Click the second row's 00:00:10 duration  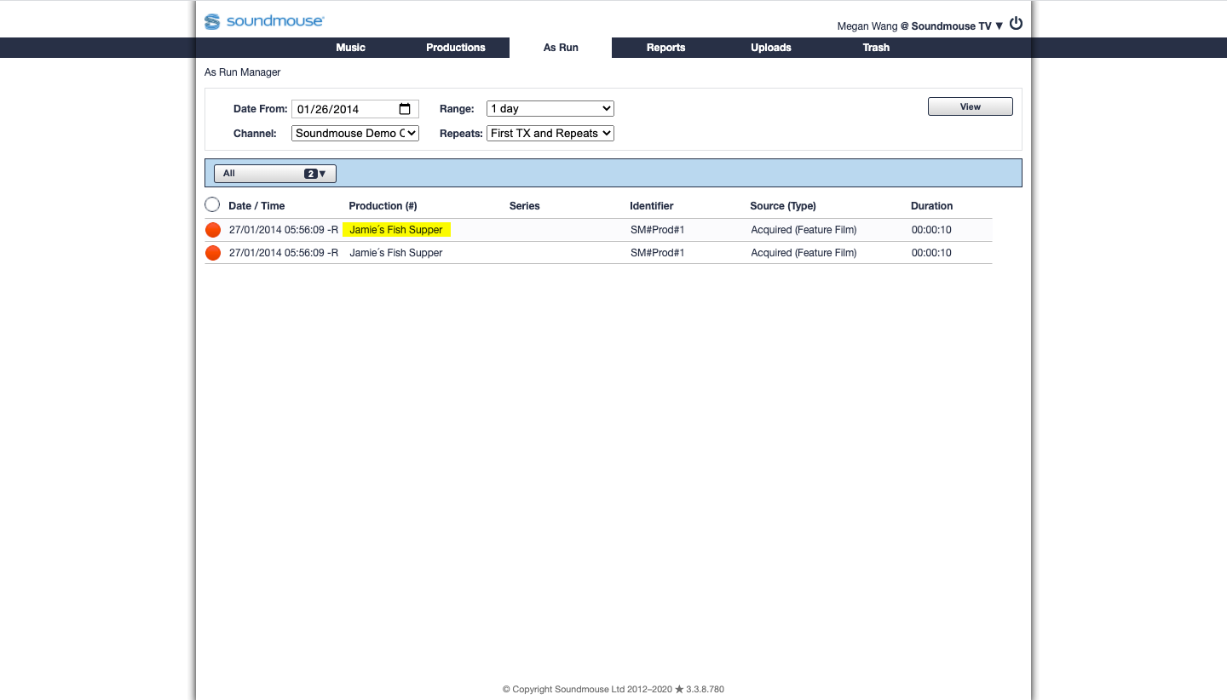[x=930, y=253]
